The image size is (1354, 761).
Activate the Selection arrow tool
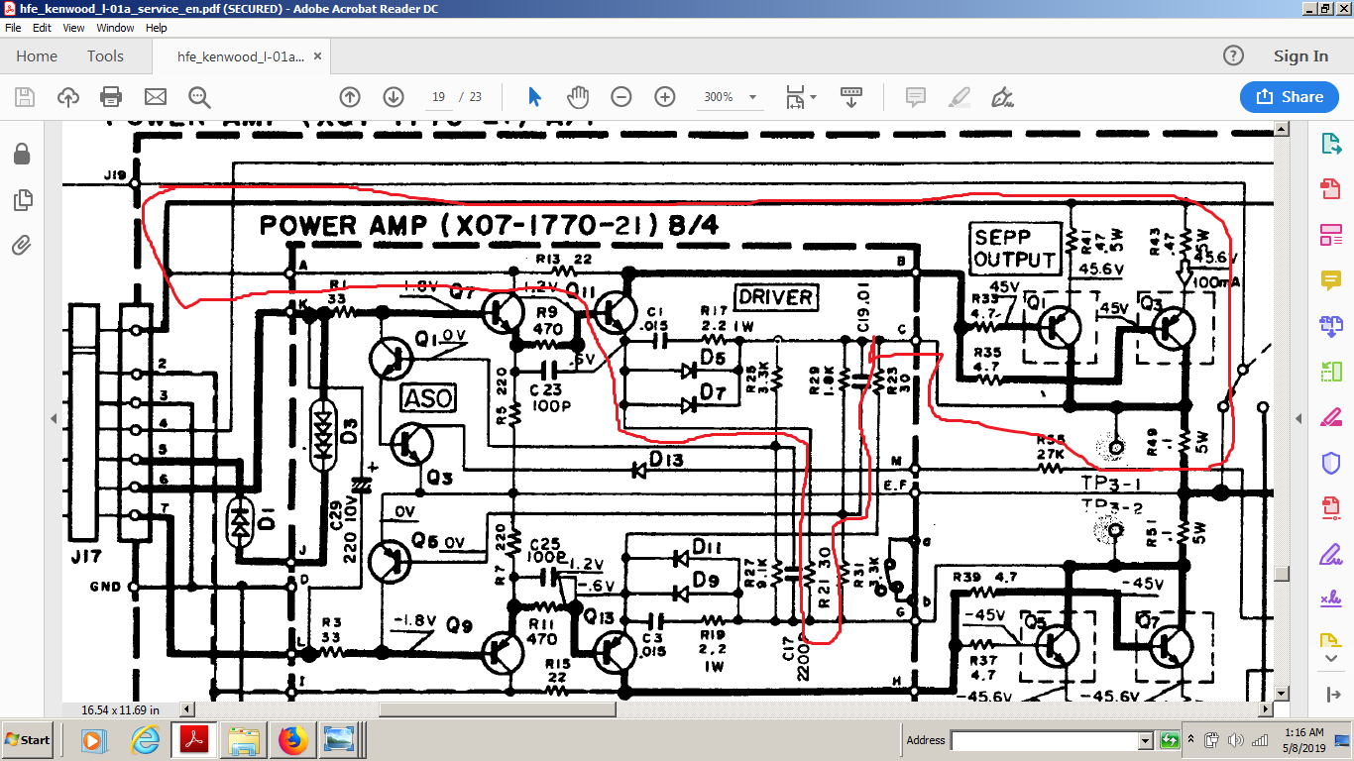534,97
